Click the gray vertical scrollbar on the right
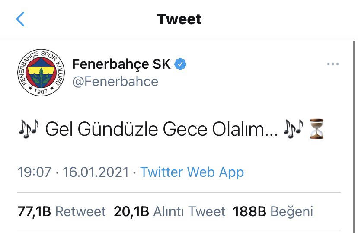The width and height of the screenshot is (358, 233). (x=355, y=130)
